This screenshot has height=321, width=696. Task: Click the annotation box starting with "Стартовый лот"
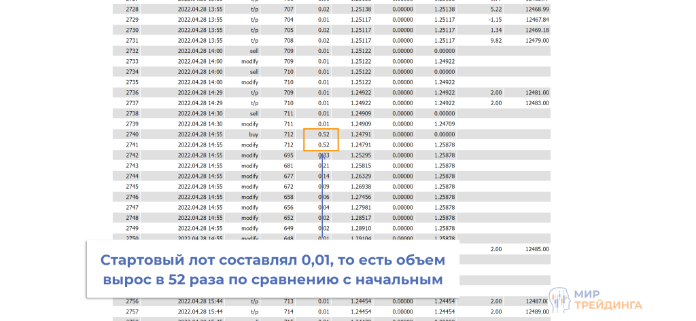pos(272,269)
